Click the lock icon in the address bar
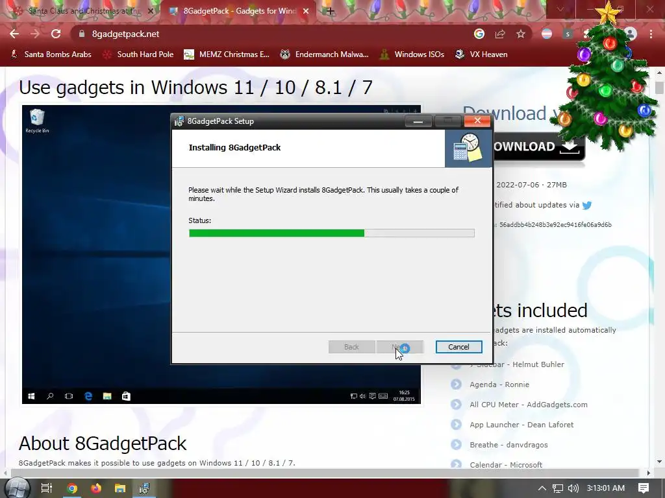 point(82,34)
